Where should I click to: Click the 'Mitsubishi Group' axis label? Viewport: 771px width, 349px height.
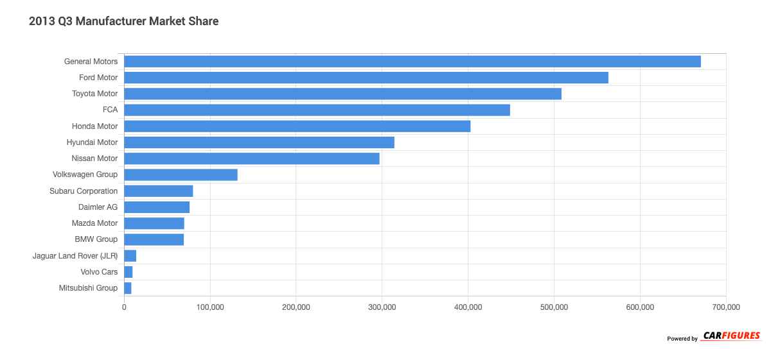tap(88, 288)
